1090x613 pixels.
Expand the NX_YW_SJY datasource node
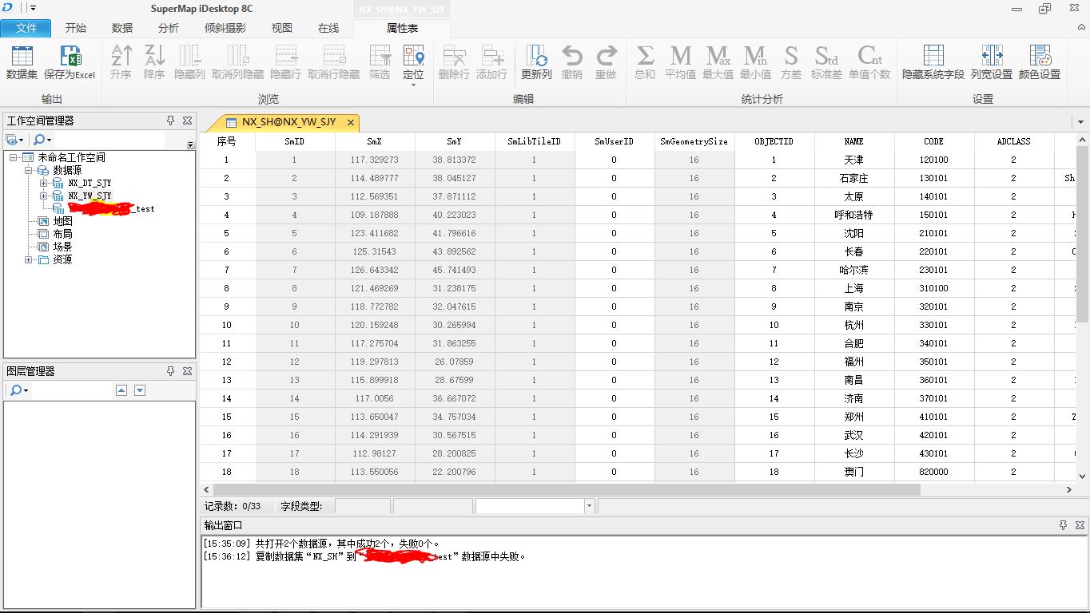44,196
